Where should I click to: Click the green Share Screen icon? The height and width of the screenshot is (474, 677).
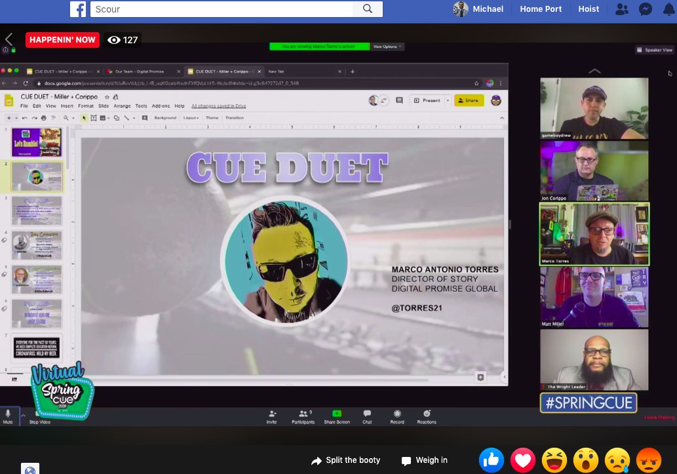click(337, 414)
